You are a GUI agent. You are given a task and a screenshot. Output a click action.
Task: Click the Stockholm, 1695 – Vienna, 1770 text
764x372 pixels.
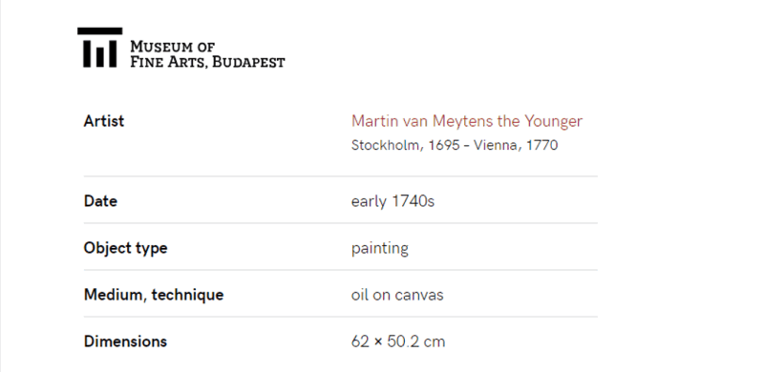click(x=455, y=145)
